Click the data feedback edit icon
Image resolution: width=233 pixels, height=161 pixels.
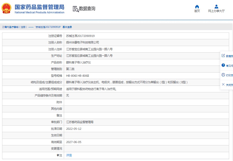click(x=223, y=56)
